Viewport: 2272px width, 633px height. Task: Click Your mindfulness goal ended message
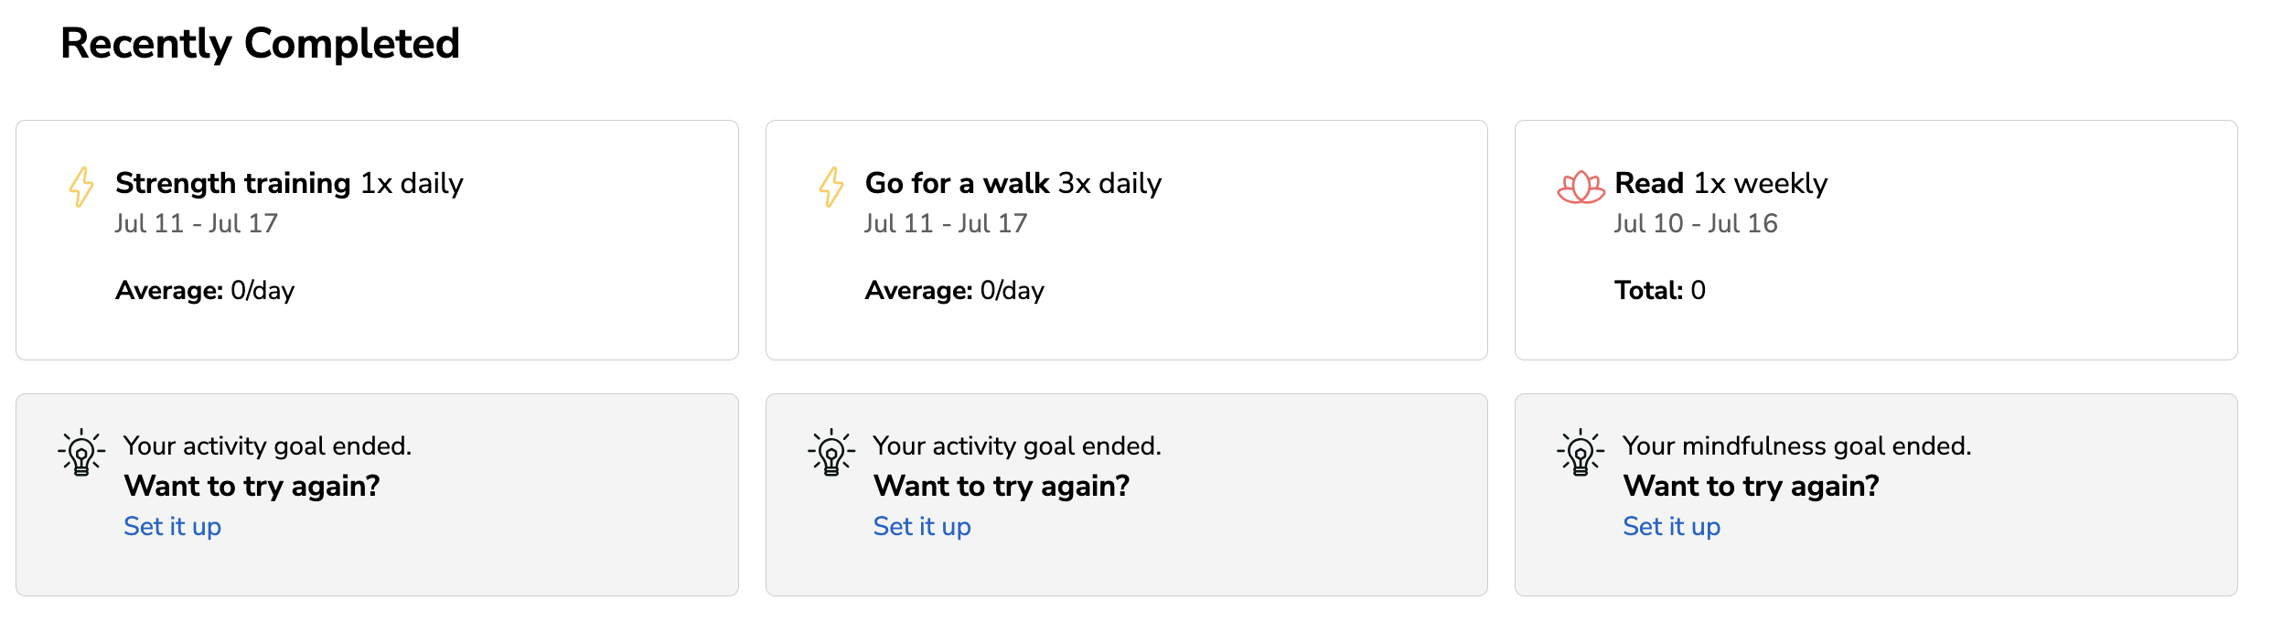[1797, 445]
